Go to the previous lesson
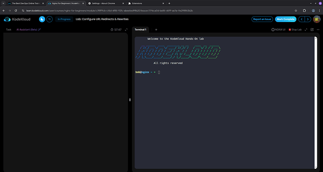This screenshot has width=323, height=172. coord(301,19)
